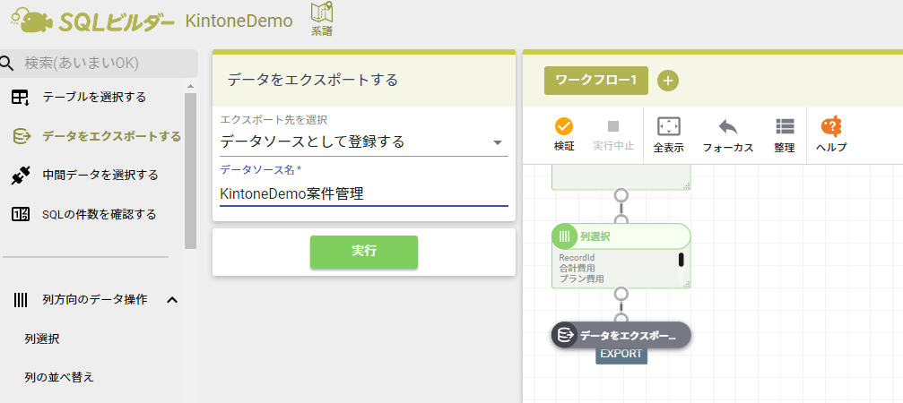Click 列の並べ替え in the sidebar
The image size is (903, 403).
[x=59, y=376]
